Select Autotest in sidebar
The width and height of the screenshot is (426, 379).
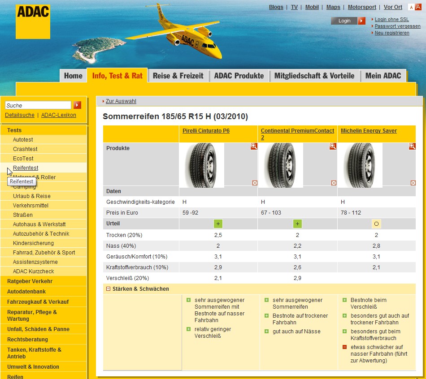[x=43, y=139]
